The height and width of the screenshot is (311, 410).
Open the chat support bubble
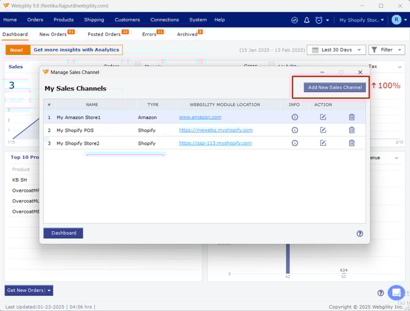[x=396, y=293]
